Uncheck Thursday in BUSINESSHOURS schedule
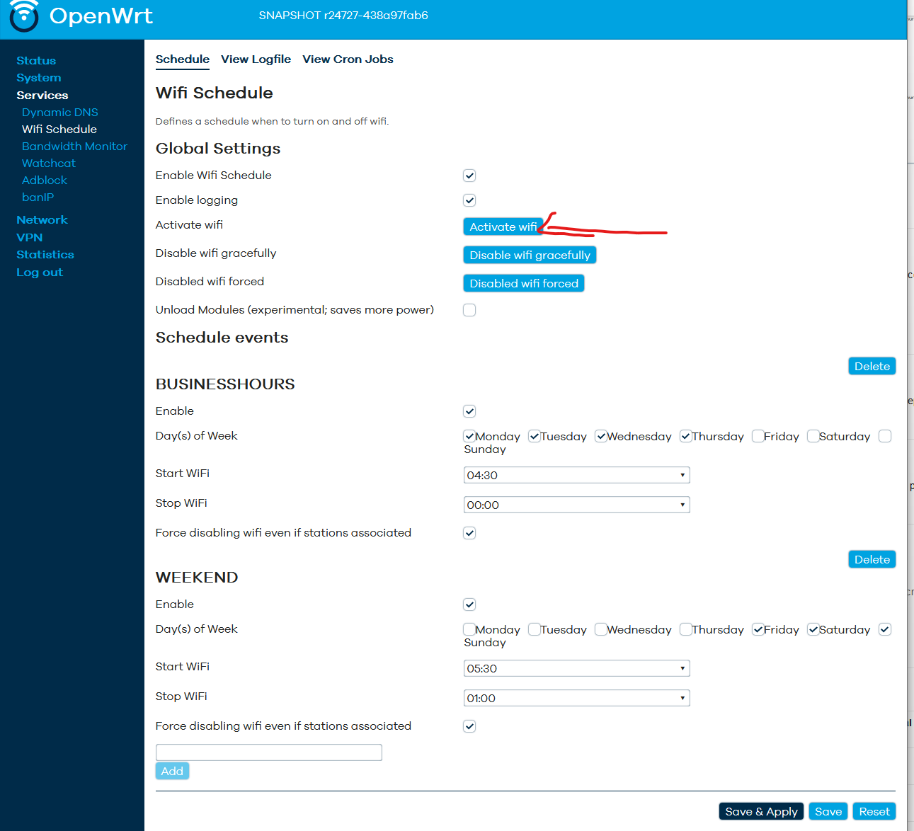 686,436
